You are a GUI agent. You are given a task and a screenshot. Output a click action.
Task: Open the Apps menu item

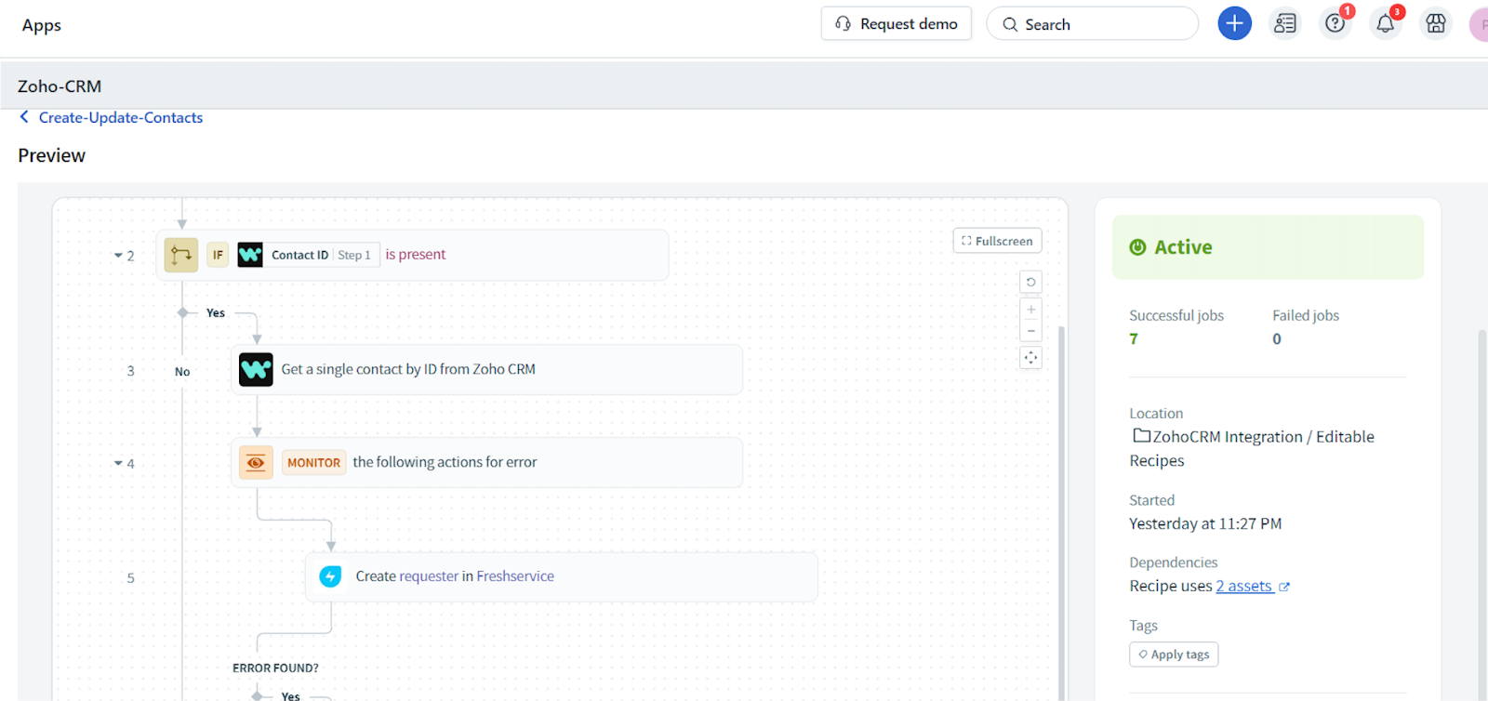point(42,25)
